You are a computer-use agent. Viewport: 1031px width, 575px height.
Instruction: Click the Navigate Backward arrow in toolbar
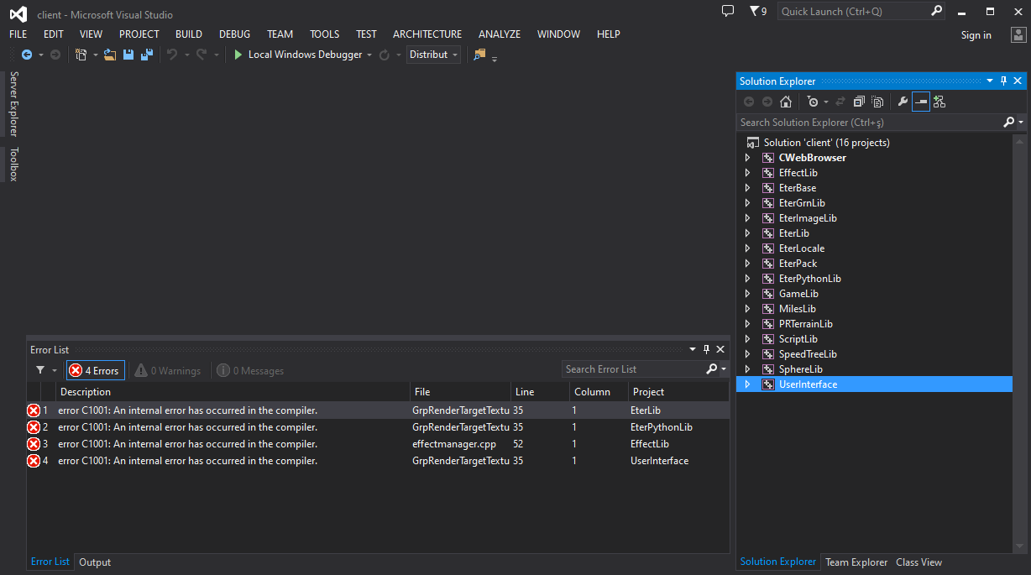pyautogui.click(x=27, y=55)
